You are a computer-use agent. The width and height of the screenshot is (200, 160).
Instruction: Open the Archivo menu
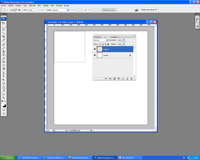point(4,6)
